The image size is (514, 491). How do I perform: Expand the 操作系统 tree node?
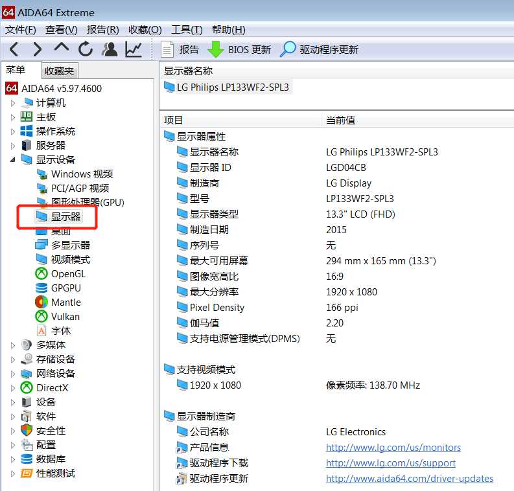tap(13, 131)
